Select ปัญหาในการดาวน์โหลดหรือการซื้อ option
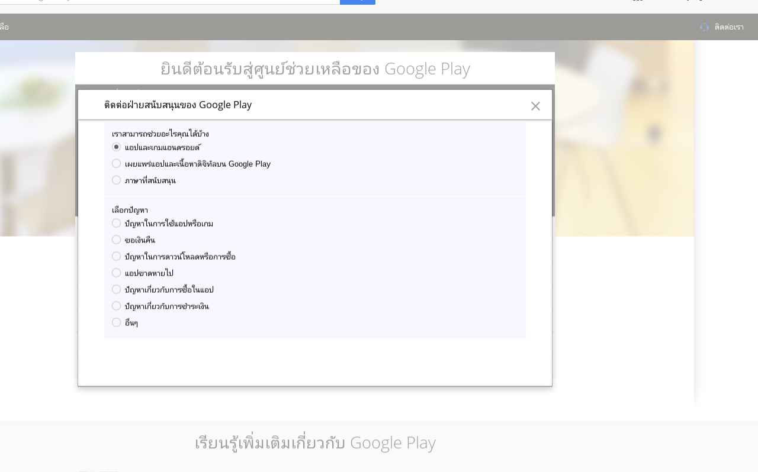The image size is (758, 472). click(117, 256)
